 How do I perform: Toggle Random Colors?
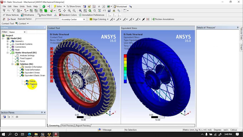pyautogui.click(x=68, y=15)
